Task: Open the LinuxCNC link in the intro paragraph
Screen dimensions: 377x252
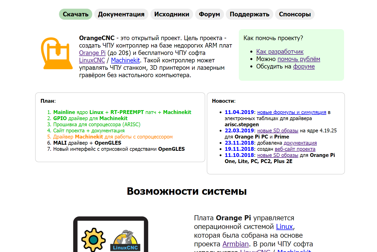Action: click(92, 60)
